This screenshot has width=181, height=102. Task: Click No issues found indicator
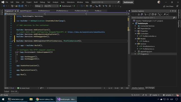point(23,88)
